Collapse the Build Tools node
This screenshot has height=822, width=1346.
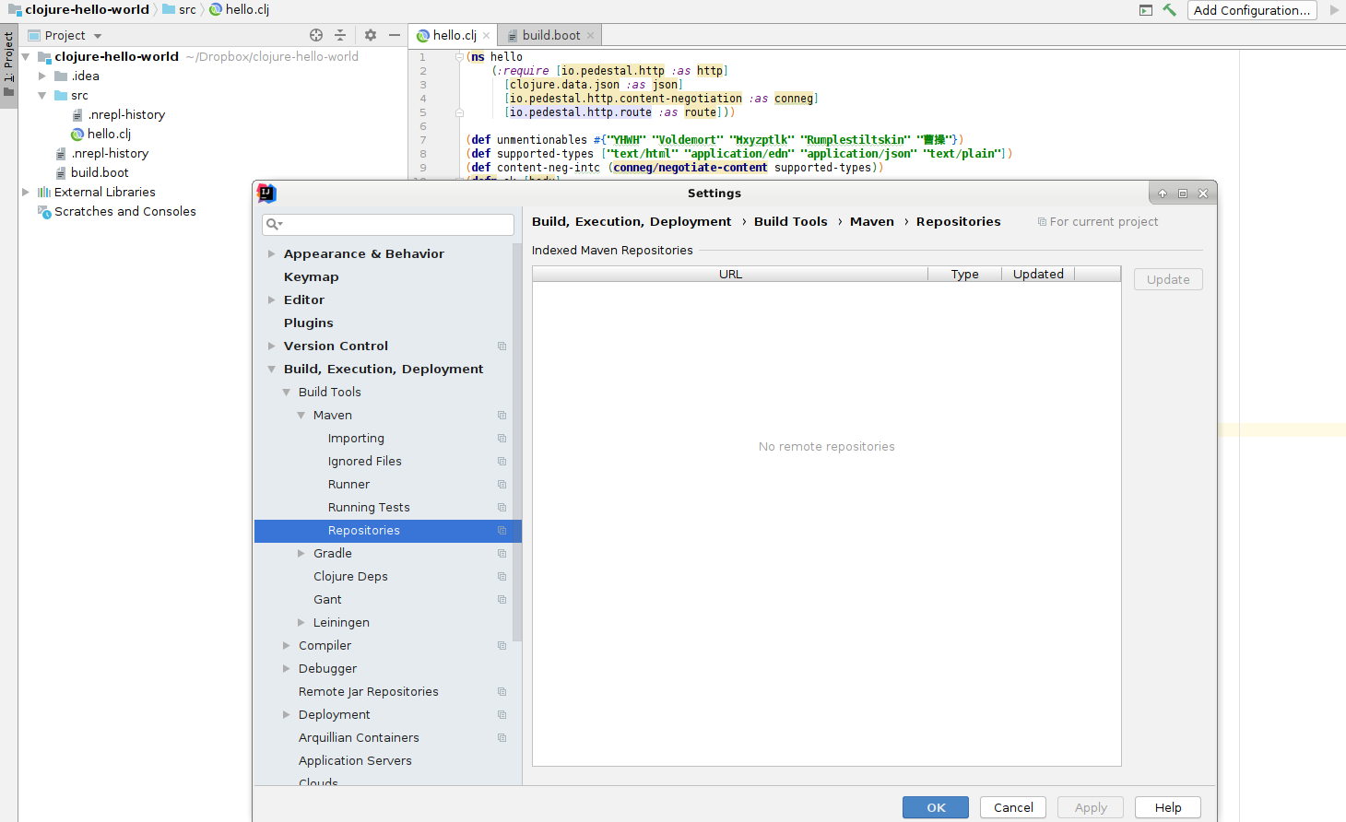pos(287,393)
